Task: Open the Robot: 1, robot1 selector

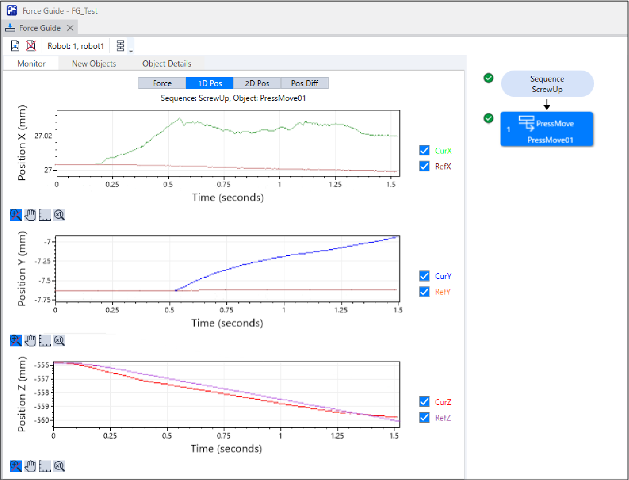Action: [x=76, y=46]
